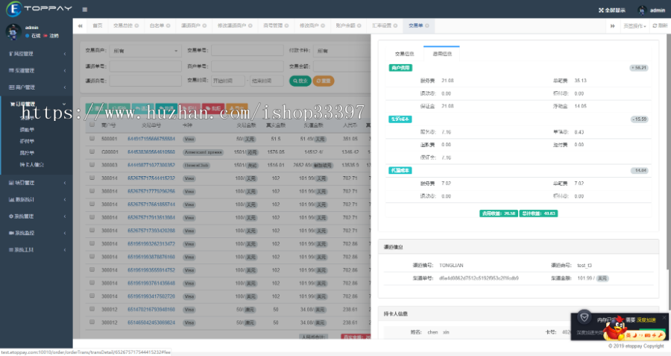Open 拒付单 in the sidebar submenu
Viewport: 671px width, 356px height.
coord(27,141)
